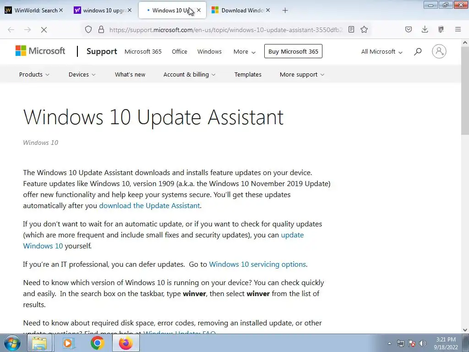This screenshot has height=352, width=469.
Task: Open the Firefox hamburger menu
Action: [x=458, y=29]
